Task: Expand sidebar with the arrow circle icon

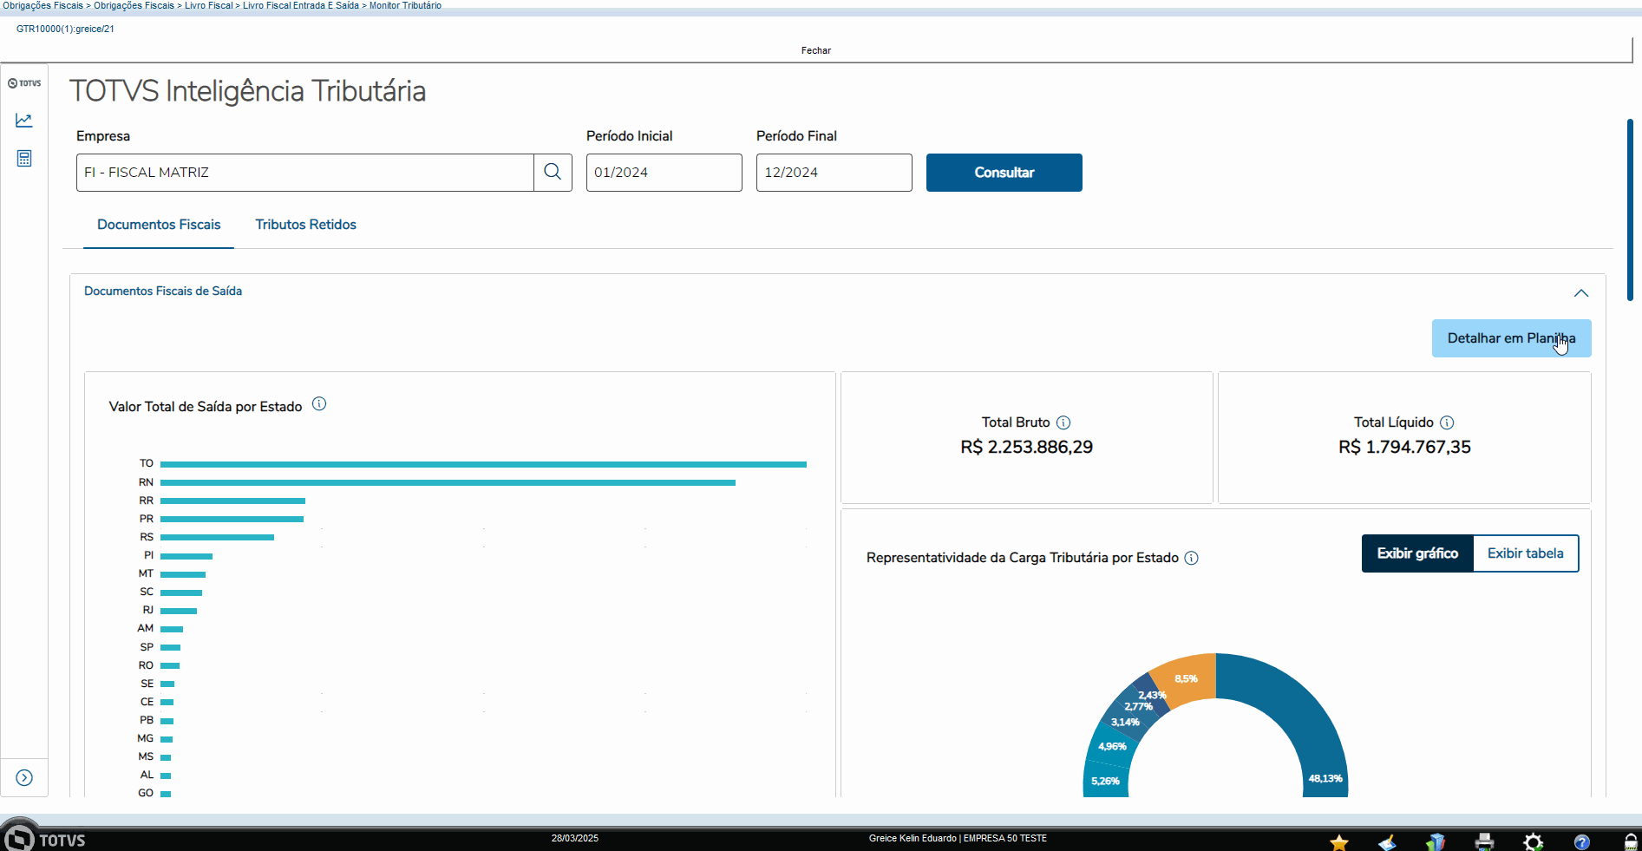Action: click(x=24, y=778)
